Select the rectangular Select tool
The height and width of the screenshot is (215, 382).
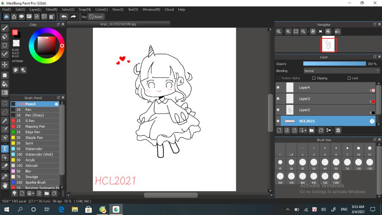point(4,103)
